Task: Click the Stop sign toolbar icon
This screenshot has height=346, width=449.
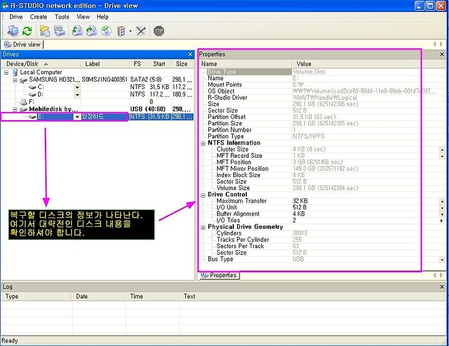Action: [159, 31]
